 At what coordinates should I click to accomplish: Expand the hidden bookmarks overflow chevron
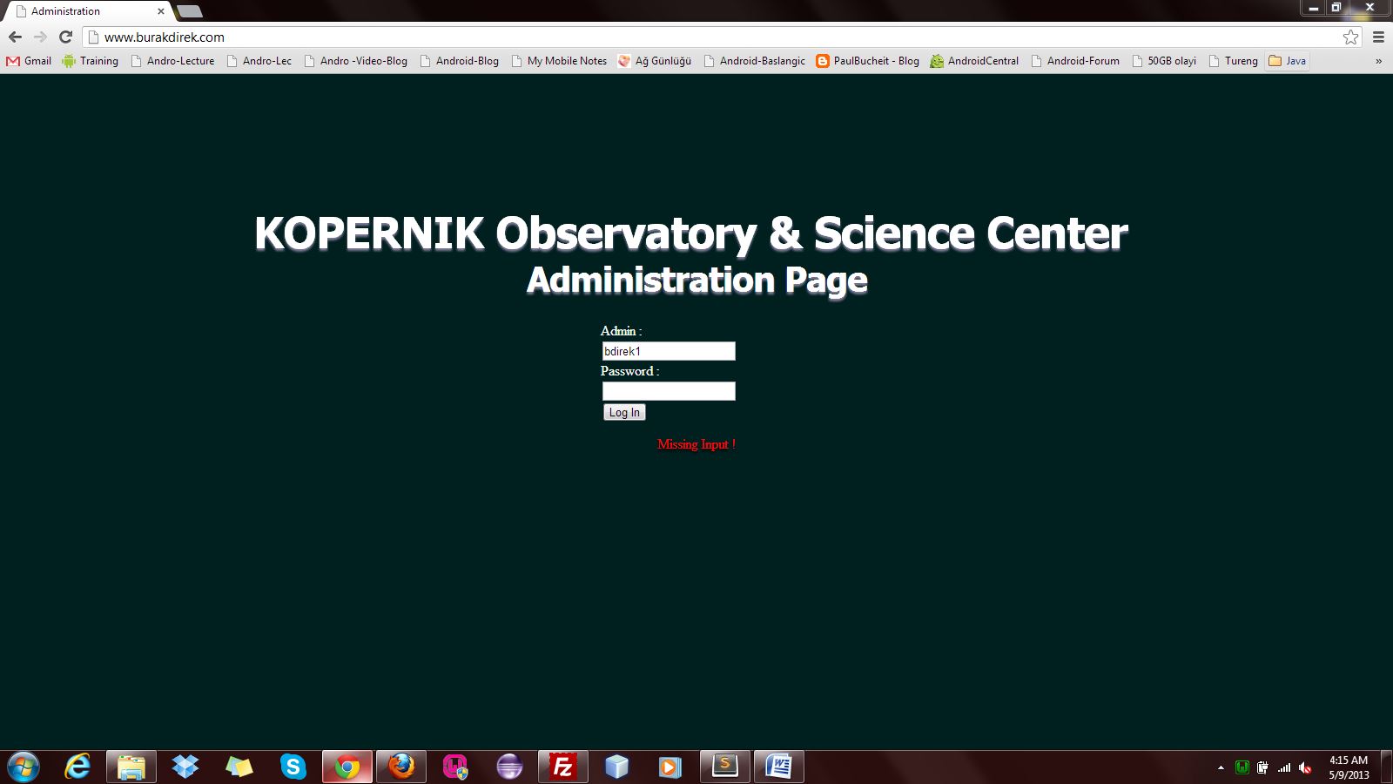point(1378,61)
